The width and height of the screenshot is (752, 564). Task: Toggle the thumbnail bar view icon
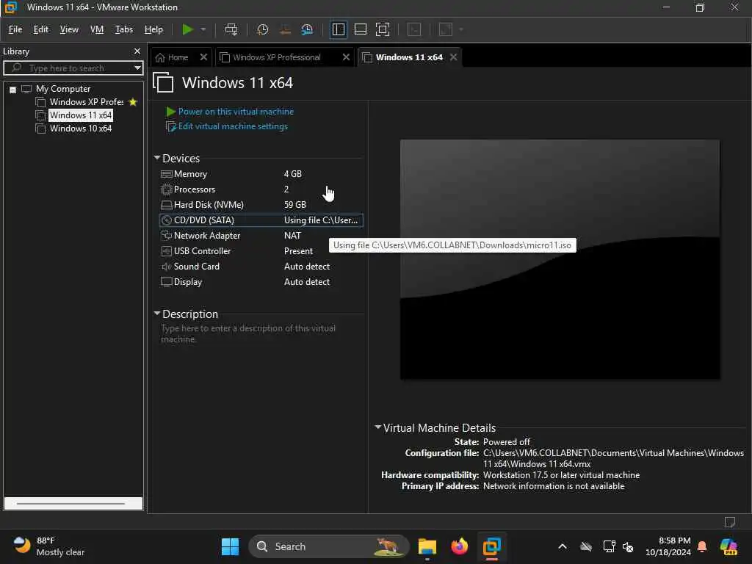360,29
